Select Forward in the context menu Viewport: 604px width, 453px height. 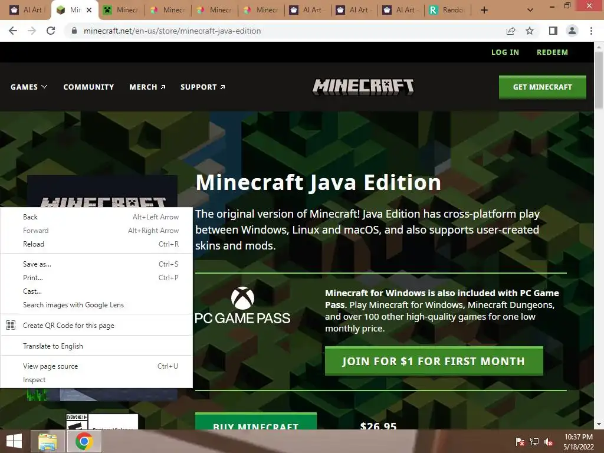pyautogui.click(x=96, y=231)
